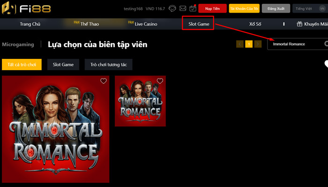Viewport: 328px width, 187px height.
Task: Go to next page arrow
Action: (258, 44)
